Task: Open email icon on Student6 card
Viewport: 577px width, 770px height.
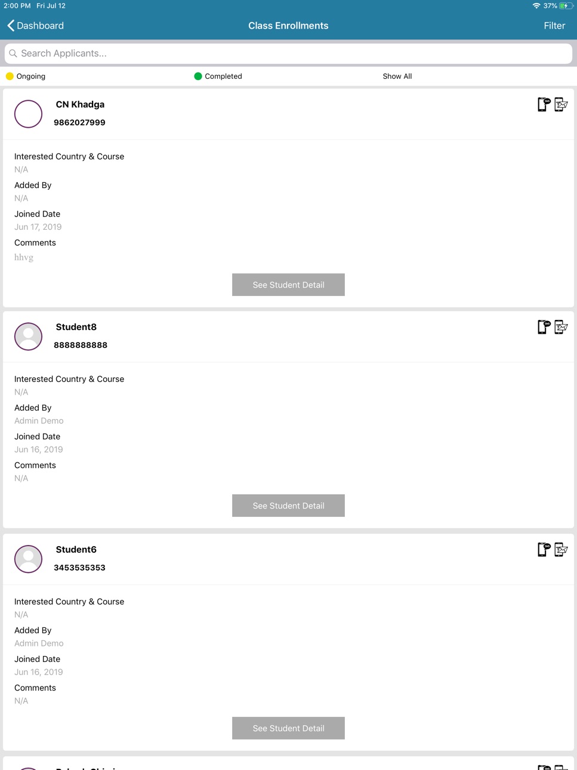Action: pyautogui.click(x=561, y=550)
